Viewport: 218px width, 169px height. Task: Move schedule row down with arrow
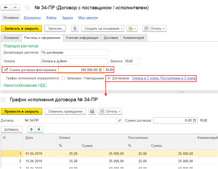click(39, 129)
